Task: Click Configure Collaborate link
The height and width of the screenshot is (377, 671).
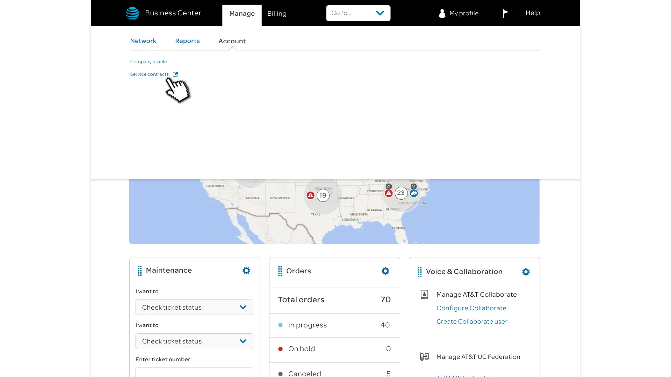Action: coord(471,308)
